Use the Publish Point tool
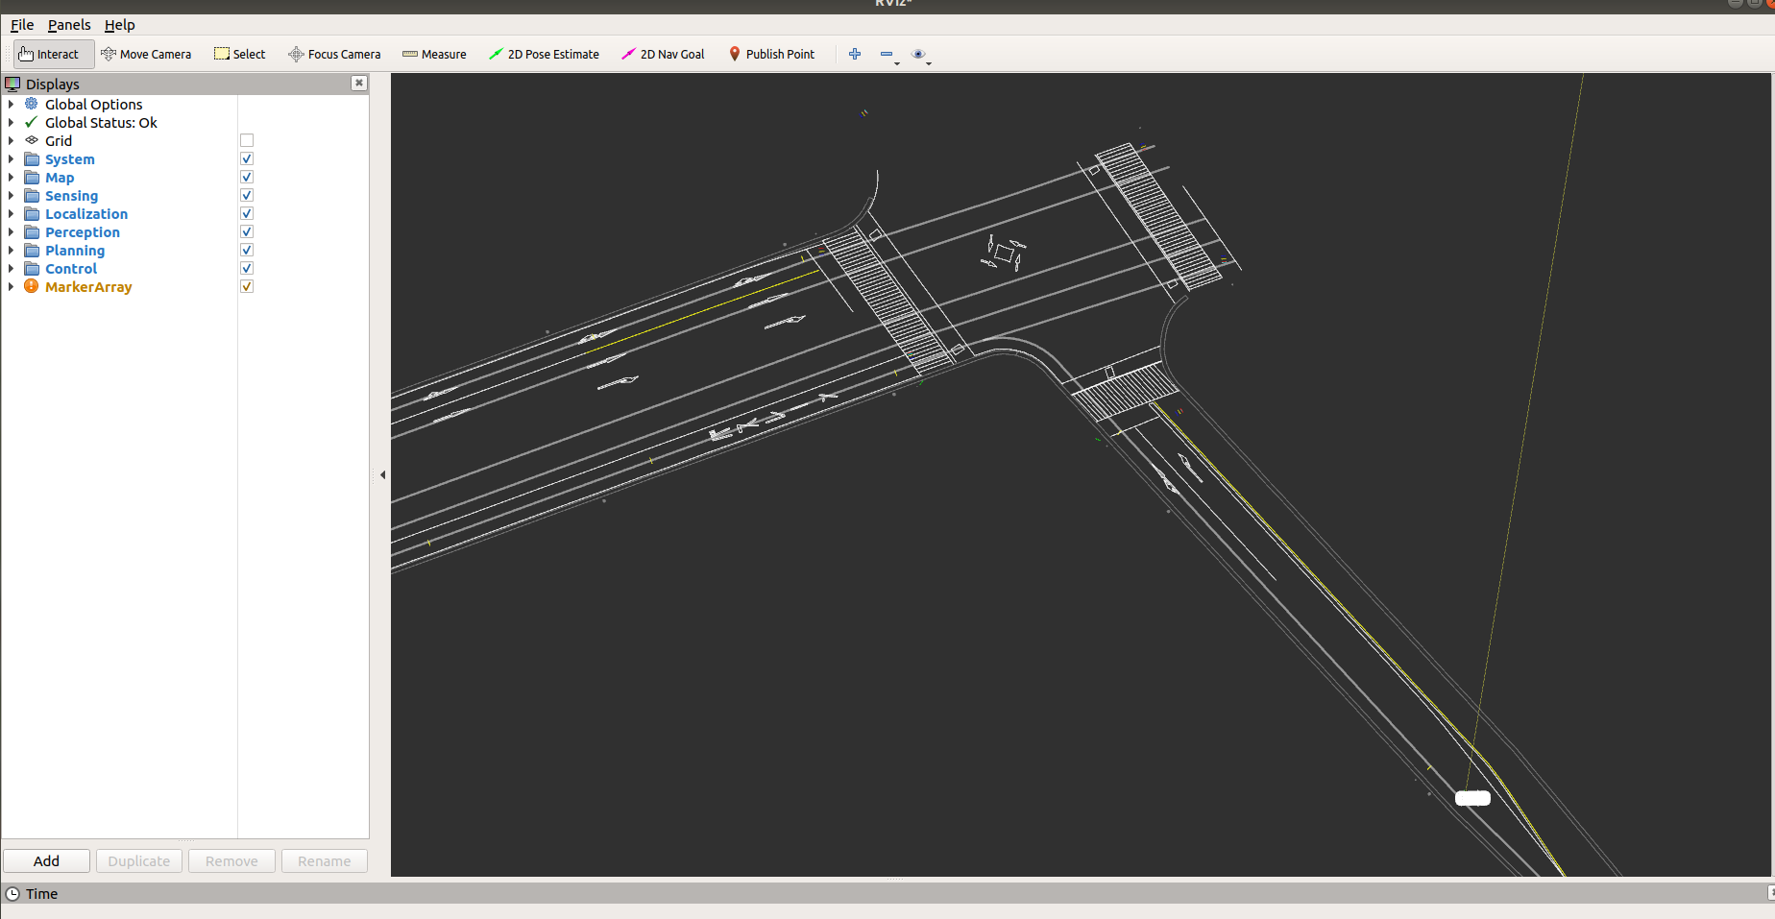Viewport: 1775px width, 919px height. pos(771,54)
